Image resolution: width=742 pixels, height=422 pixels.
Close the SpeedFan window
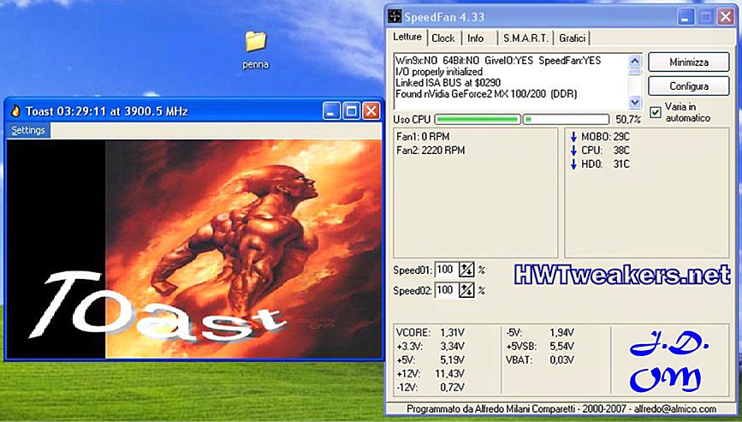click(x=726, y=17)
